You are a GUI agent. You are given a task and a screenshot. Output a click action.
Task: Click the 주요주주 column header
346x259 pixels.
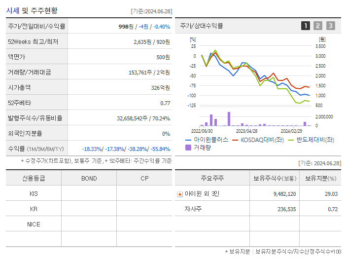point(212,178)
